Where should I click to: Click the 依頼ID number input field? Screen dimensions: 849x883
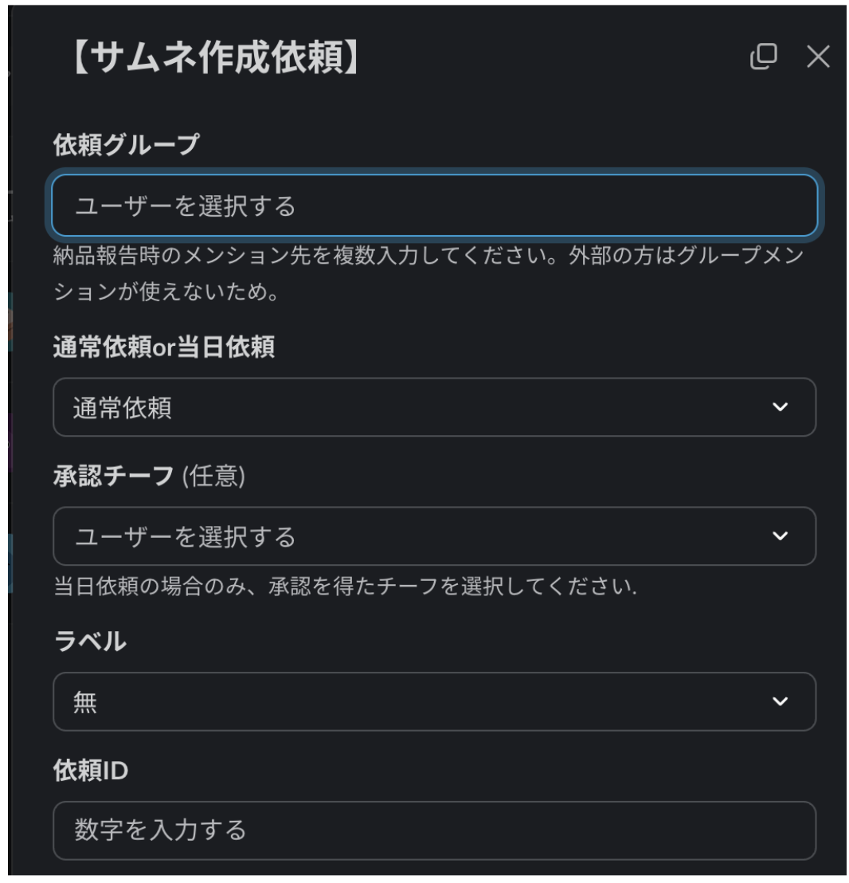(x=434, y=830)
